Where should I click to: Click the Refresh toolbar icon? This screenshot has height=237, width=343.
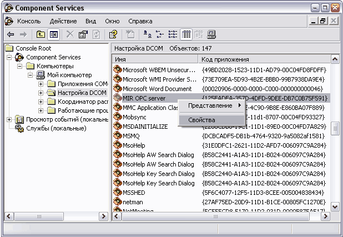point(96,34)
